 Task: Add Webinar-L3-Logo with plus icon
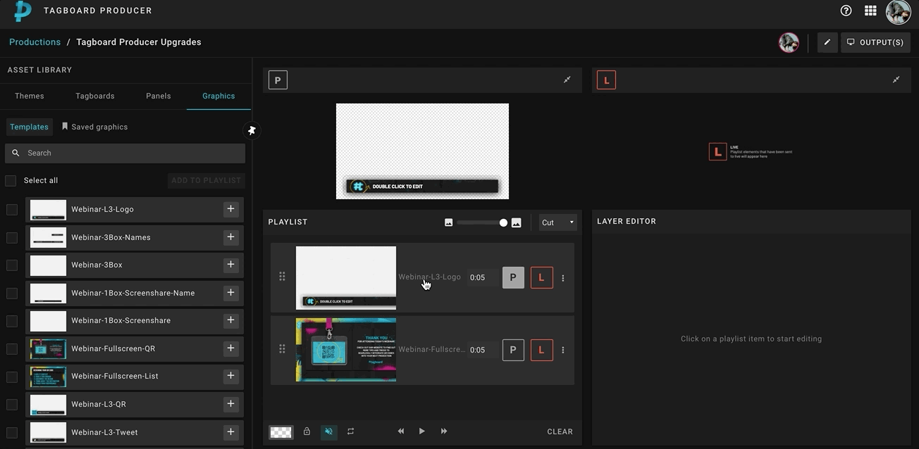[230, 209]
